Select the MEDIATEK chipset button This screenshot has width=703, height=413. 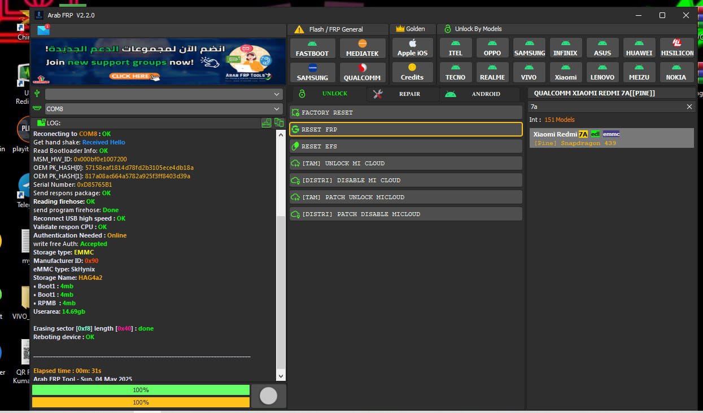point(363,48)
